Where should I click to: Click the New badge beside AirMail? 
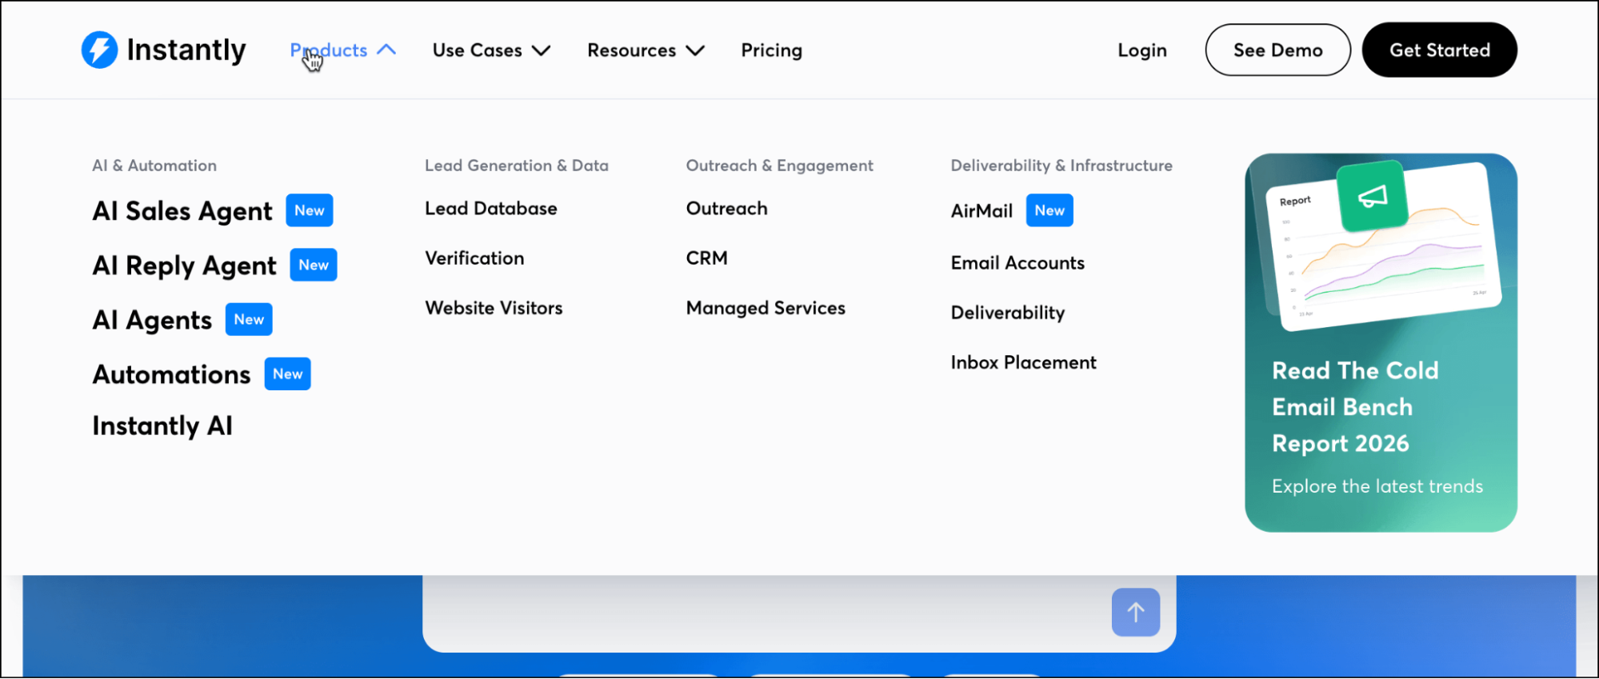point(1049,210)
